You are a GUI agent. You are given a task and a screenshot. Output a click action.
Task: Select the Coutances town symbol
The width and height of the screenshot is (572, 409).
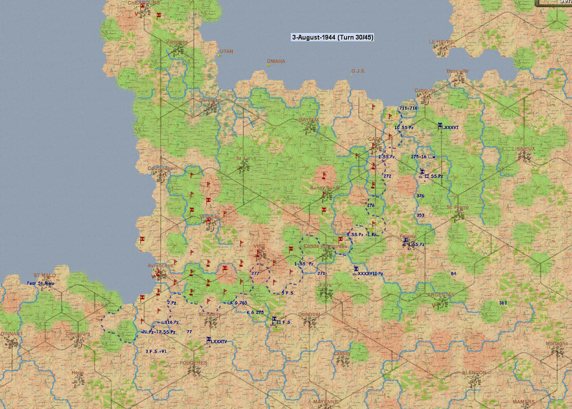[x=162, y=176]
